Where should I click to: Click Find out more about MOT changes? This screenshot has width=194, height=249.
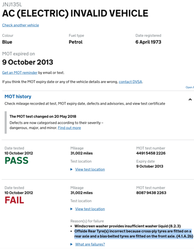point(69,128)
